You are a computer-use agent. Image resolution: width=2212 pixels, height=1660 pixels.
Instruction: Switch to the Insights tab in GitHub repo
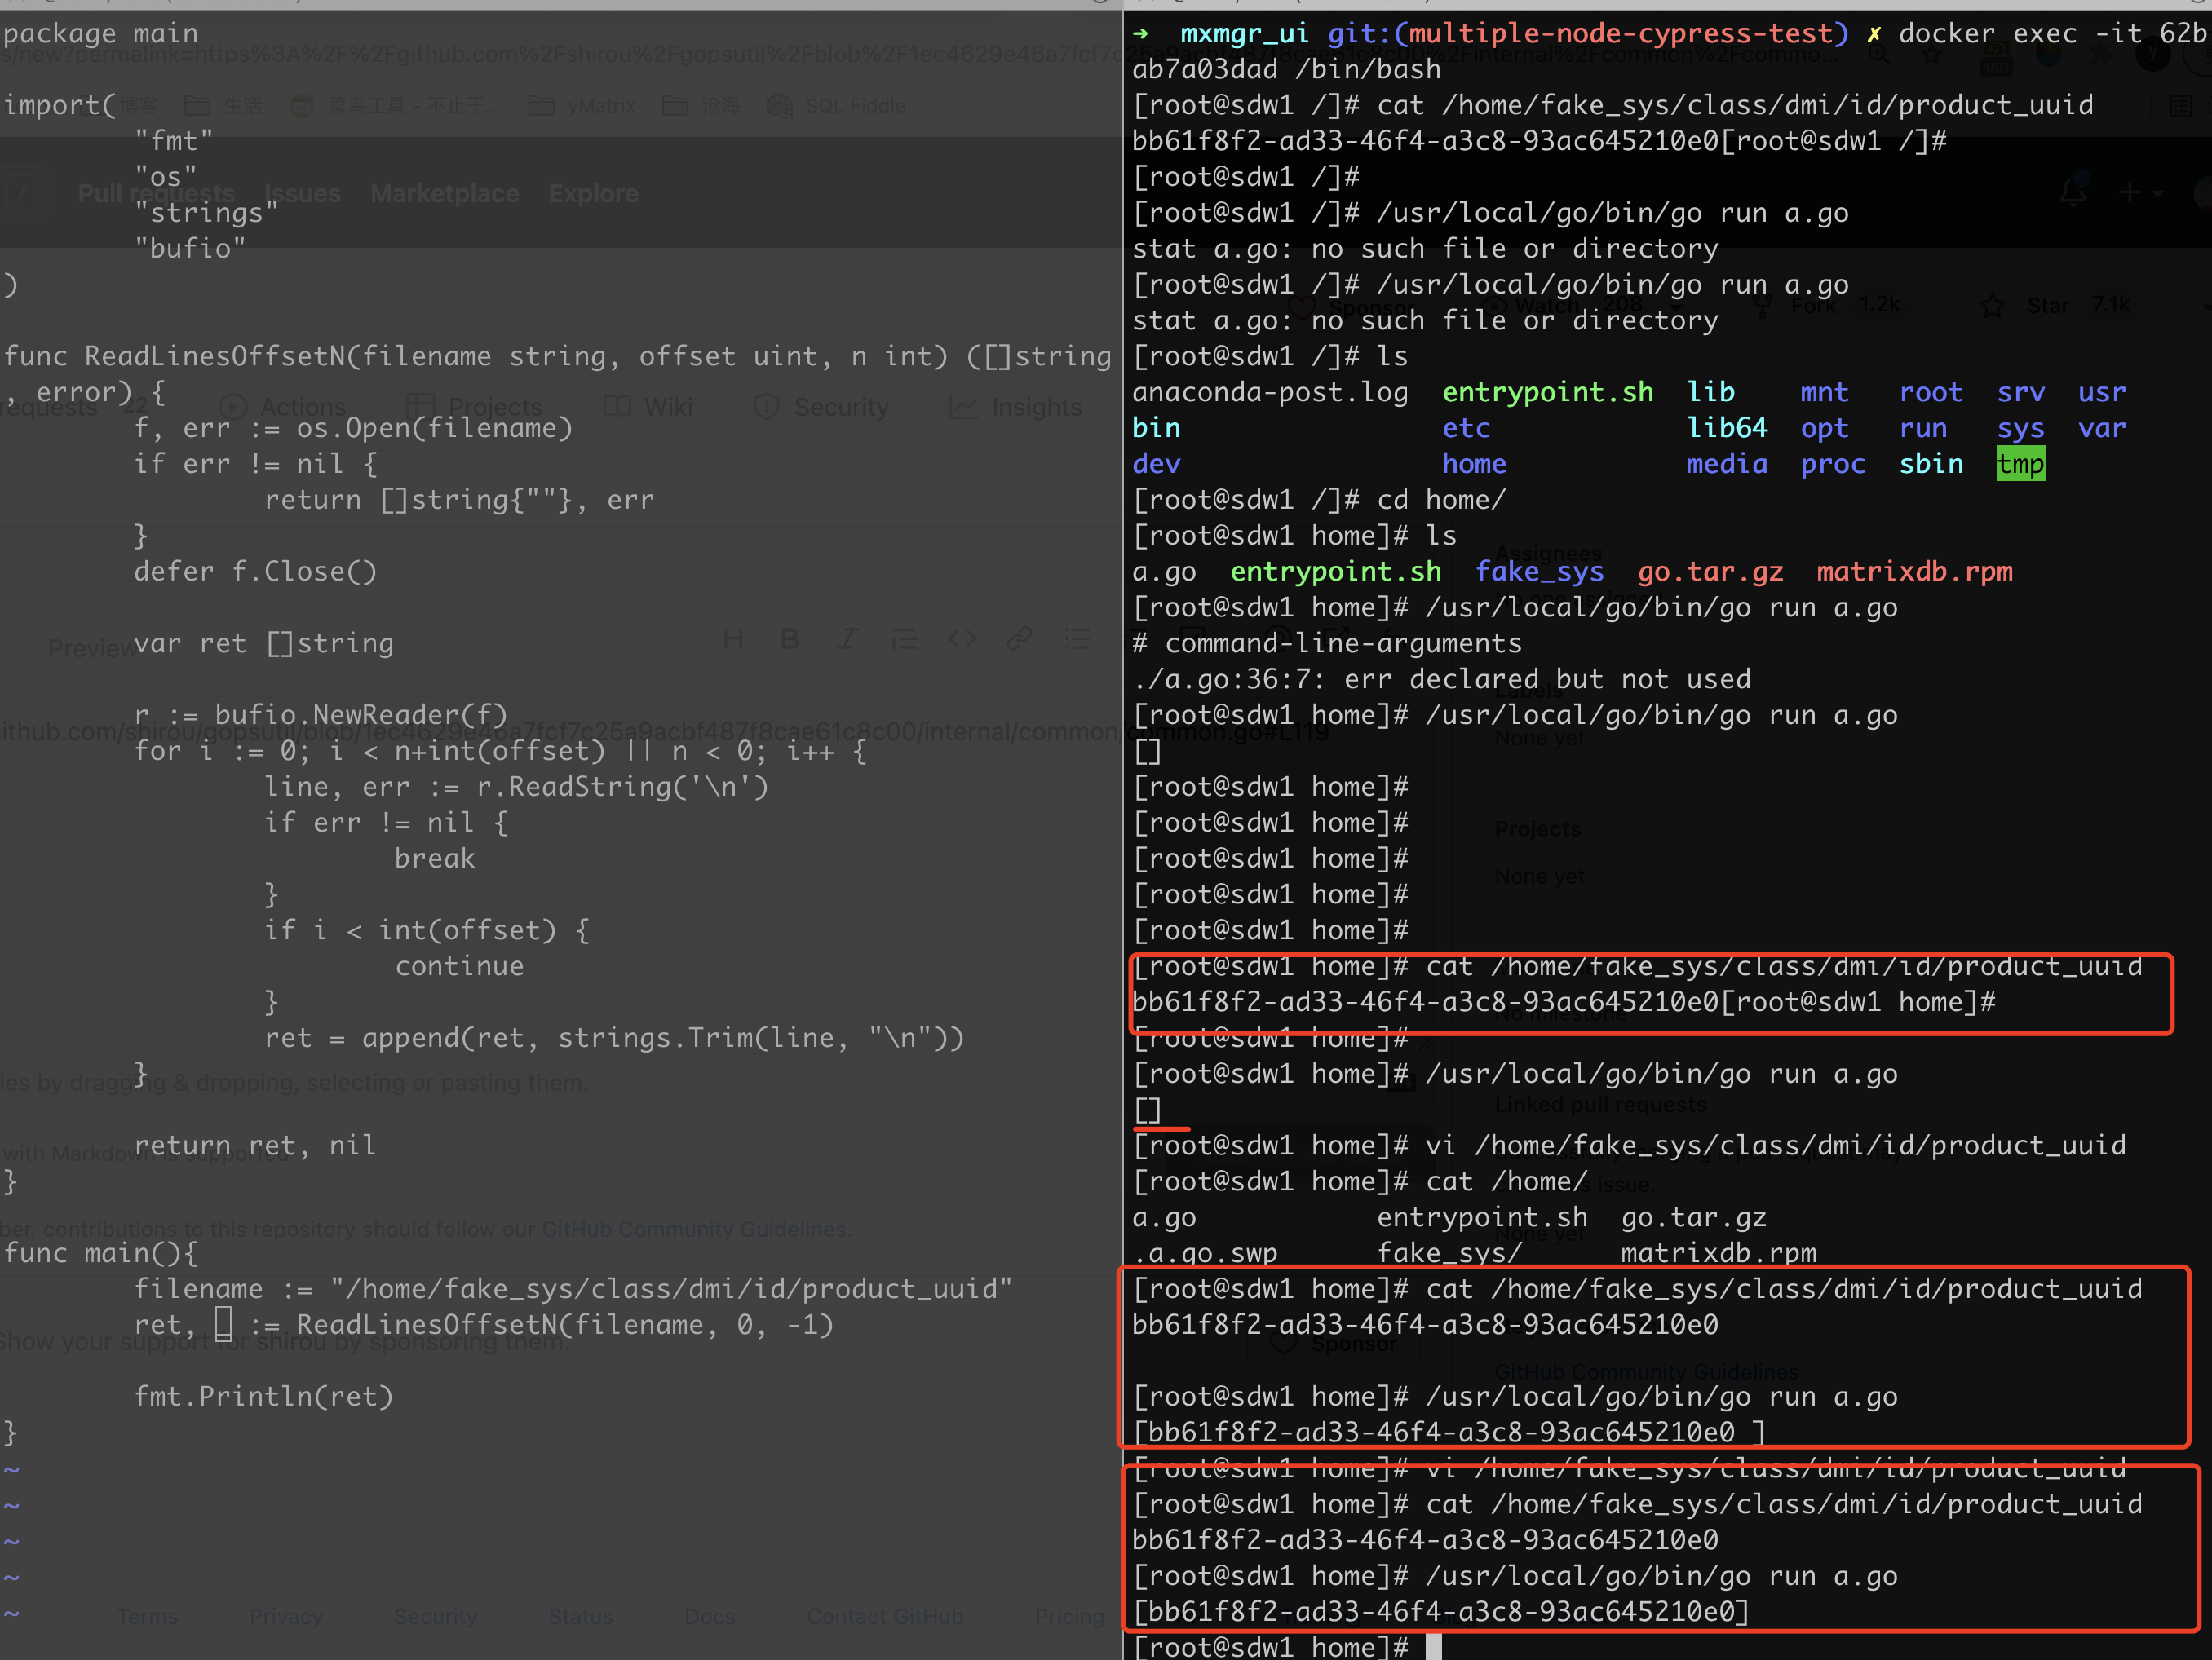(1015, 407)
